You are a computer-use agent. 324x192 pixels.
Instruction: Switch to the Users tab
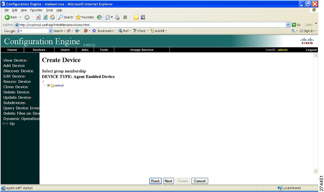65,50
